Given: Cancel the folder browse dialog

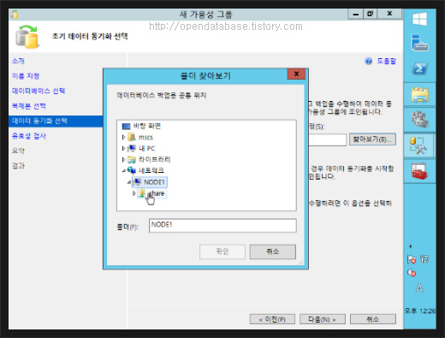Looking at the screenshot, I should point(273,252).
